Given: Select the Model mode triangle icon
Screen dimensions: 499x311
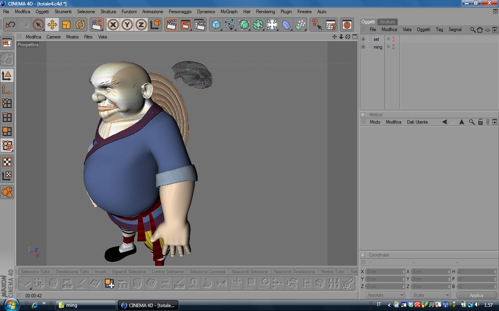Looking at the screenshot, I should click(x=7, y=75).
